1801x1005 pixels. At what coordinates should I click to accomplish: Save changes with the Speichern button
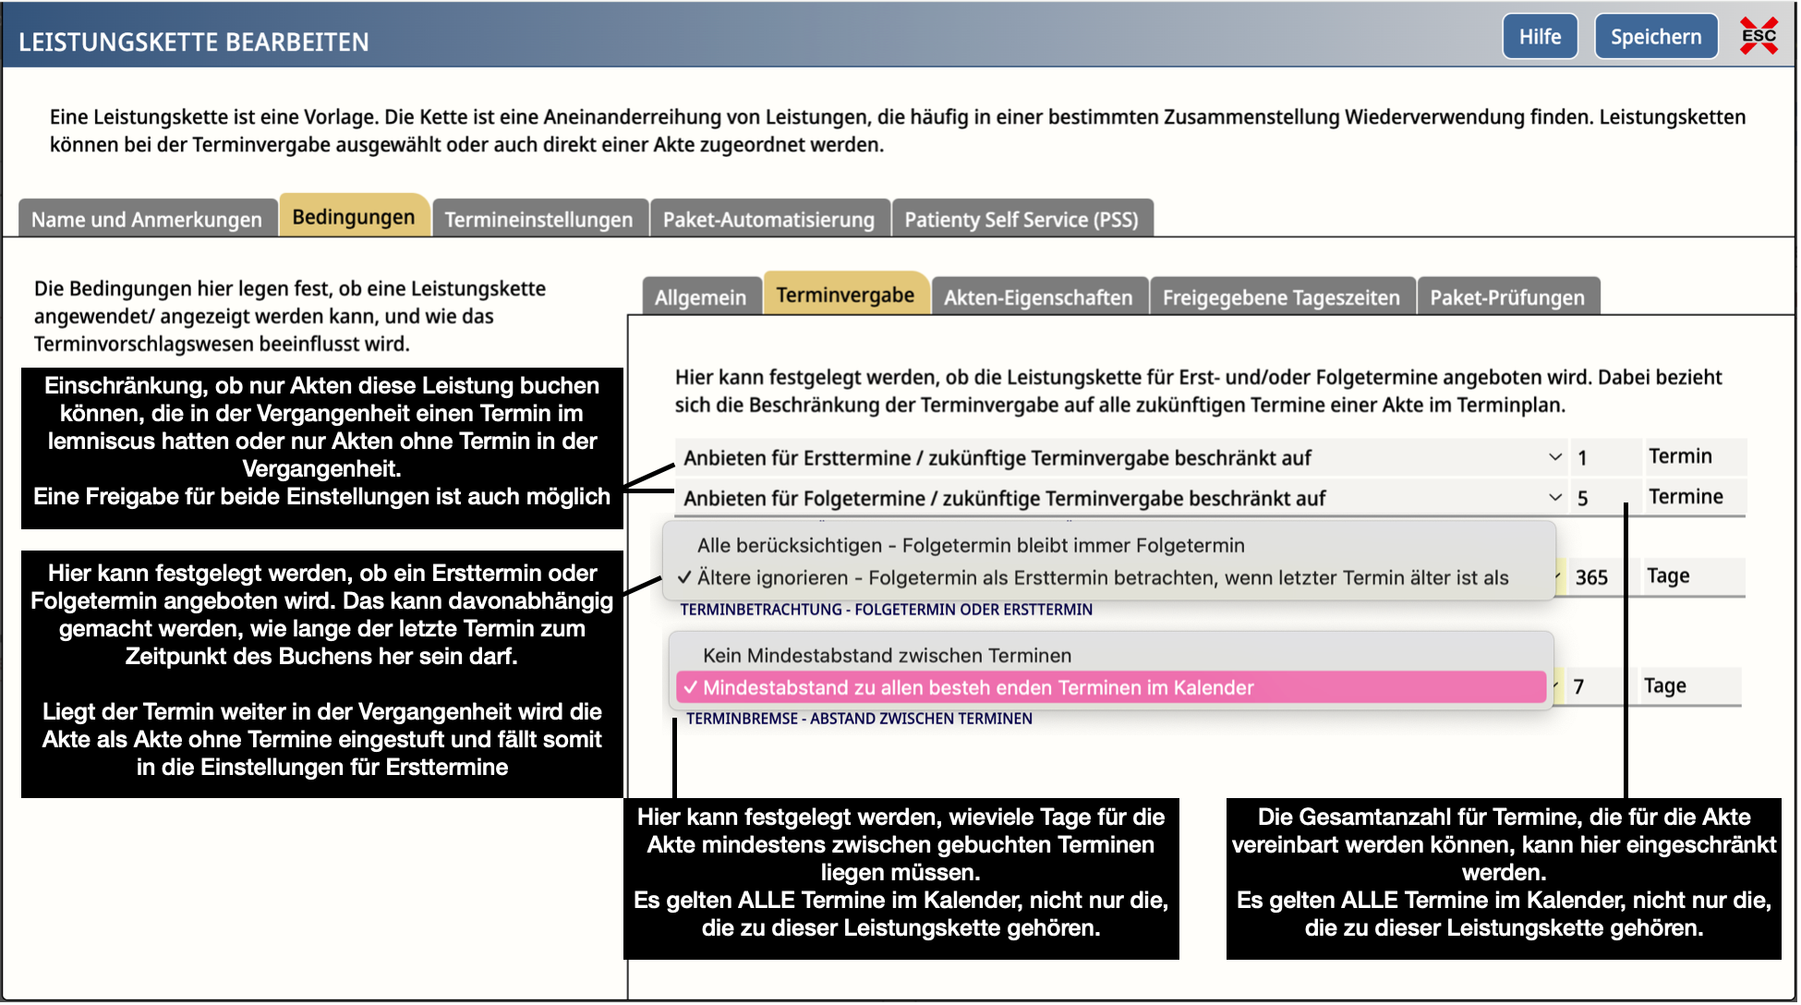click(1655, 37)
